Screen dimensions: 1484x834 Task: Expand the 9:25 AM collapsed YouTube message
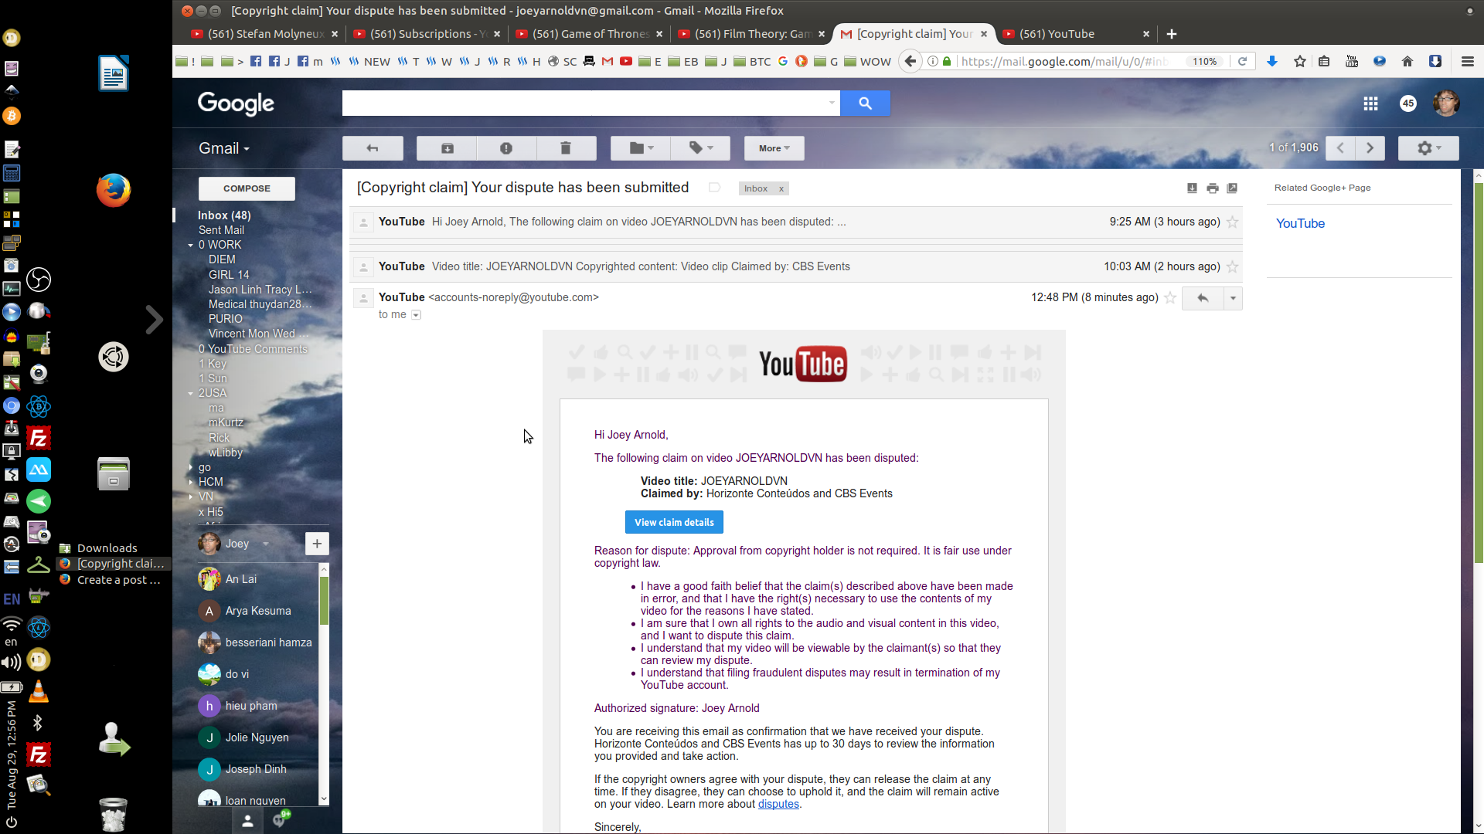pos(796,222)
